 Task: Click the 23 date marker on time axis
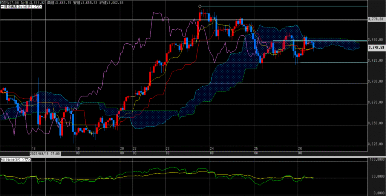coord(167,149)
